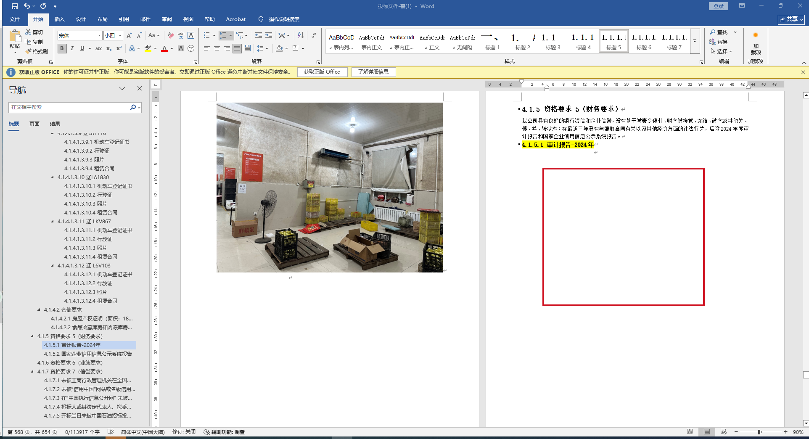Save the document from the quick access toolbar
Image resolution: width=809 pixels, height=439 pixels.
pyautogui.click(x=15, y=6)
